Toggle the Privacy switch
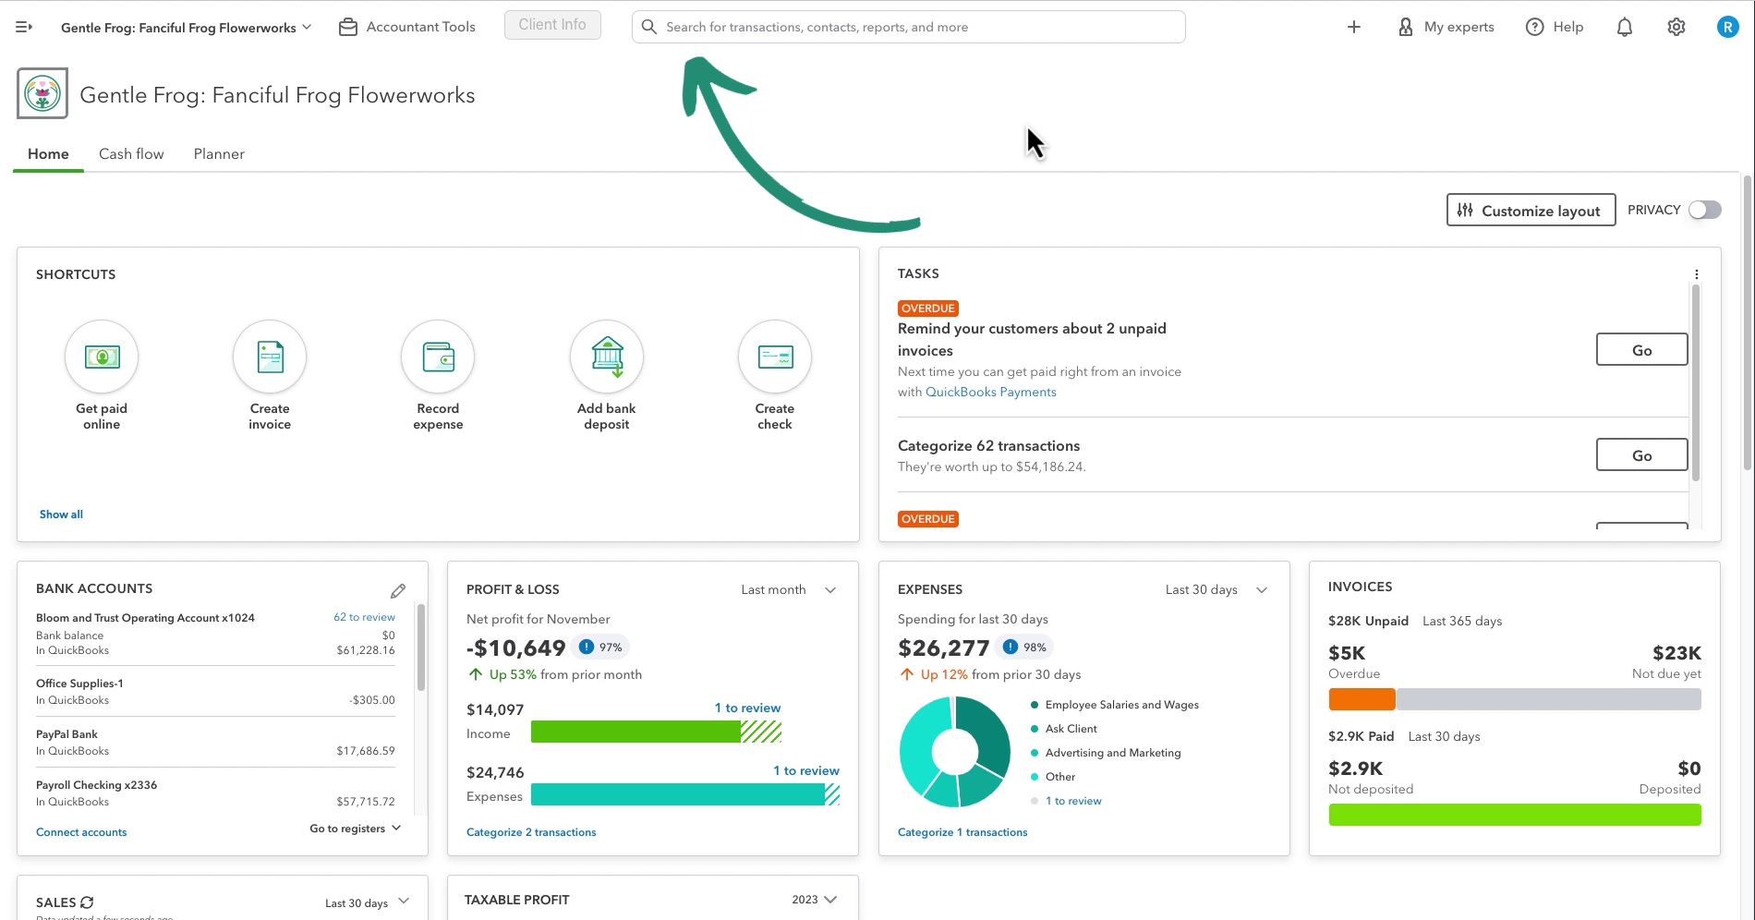Image resolution: width=1755 pixels, height=920 pixels. 1705,210
